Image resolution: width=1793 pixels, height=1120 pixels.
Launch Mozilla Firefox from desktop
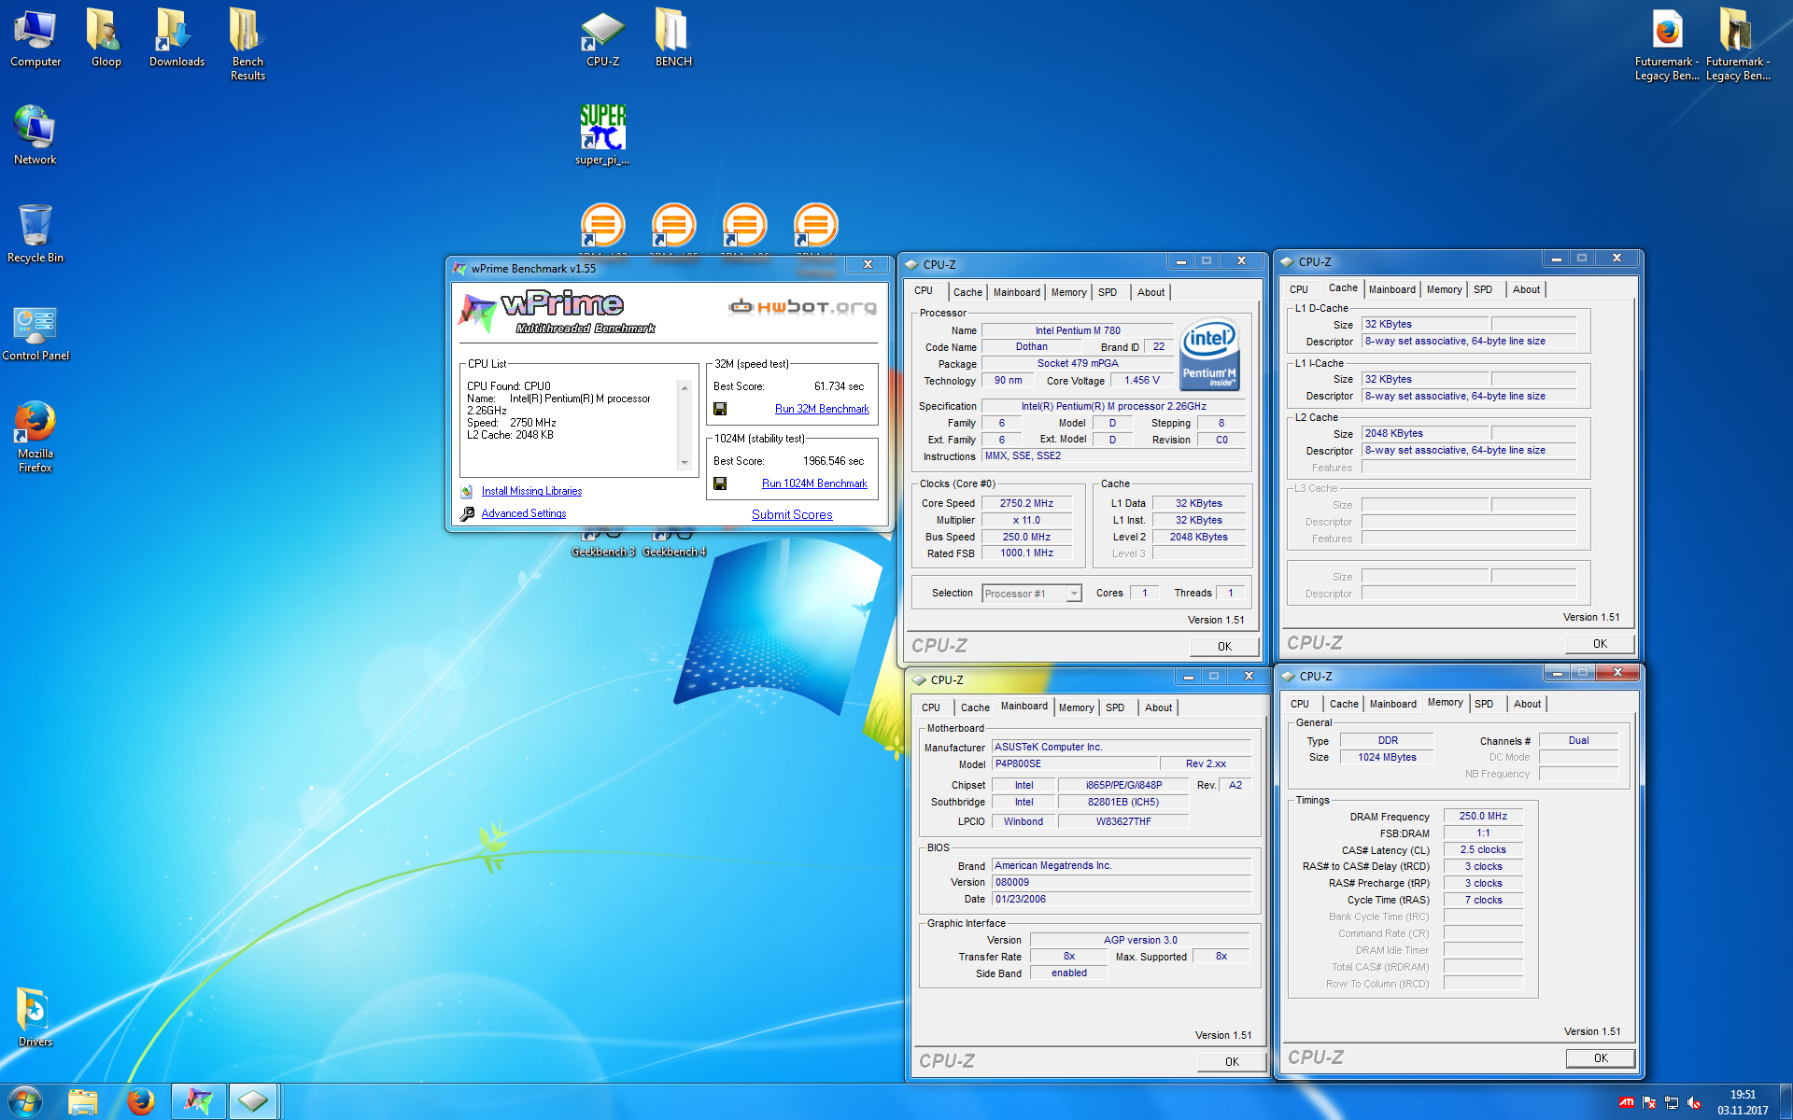[x=35, y=435]
